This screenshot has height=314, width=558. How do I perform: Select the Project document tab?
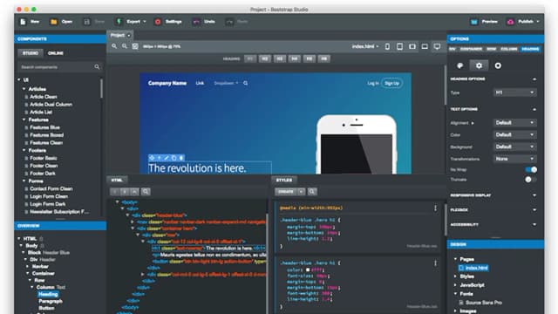(120, 35)
